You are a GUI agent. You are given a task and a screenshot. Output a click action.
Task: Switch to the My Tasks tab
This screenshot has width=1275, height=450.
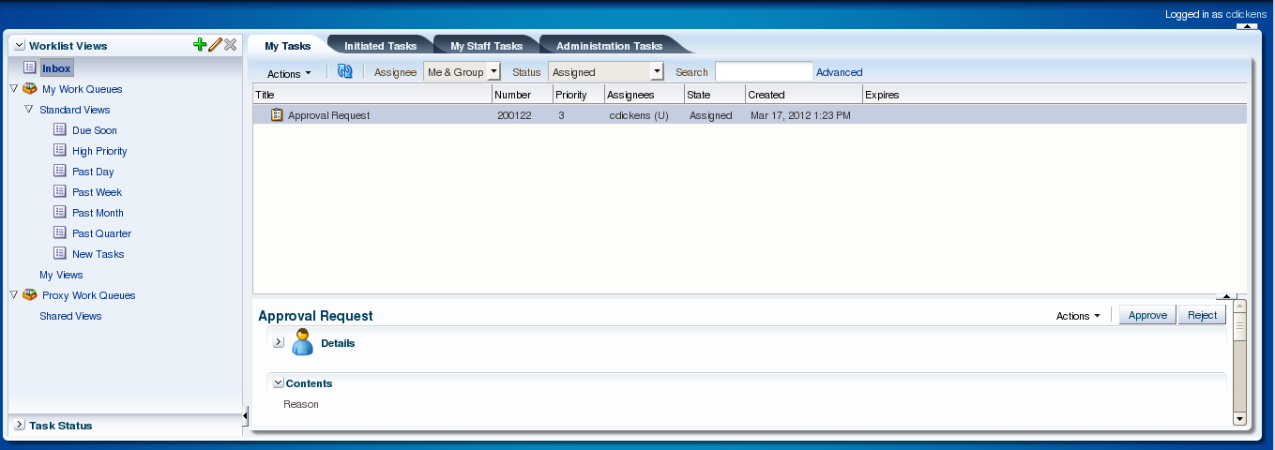[x=287, y=45]
